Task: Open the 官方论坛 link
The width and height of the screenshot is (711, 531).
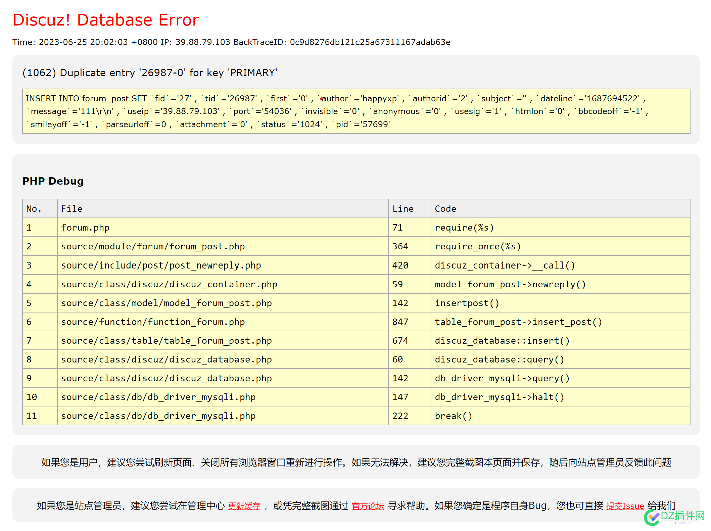Action: pyautogui.click(x=368, y=506)
